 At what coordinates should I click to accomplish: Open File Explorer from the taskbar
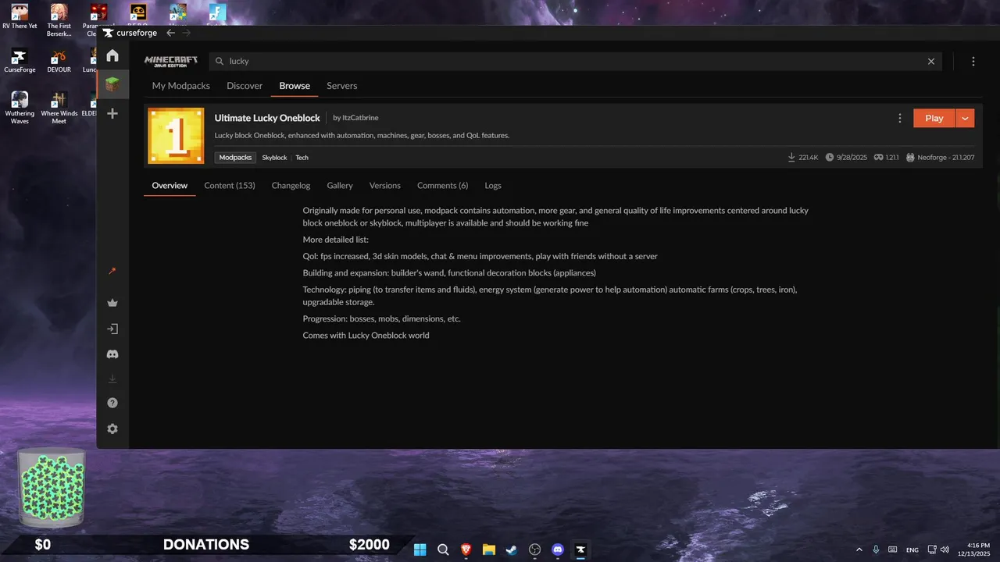point(489,550)
